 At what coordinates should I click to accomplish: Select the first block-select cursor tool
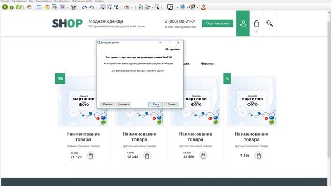[102, 7]
